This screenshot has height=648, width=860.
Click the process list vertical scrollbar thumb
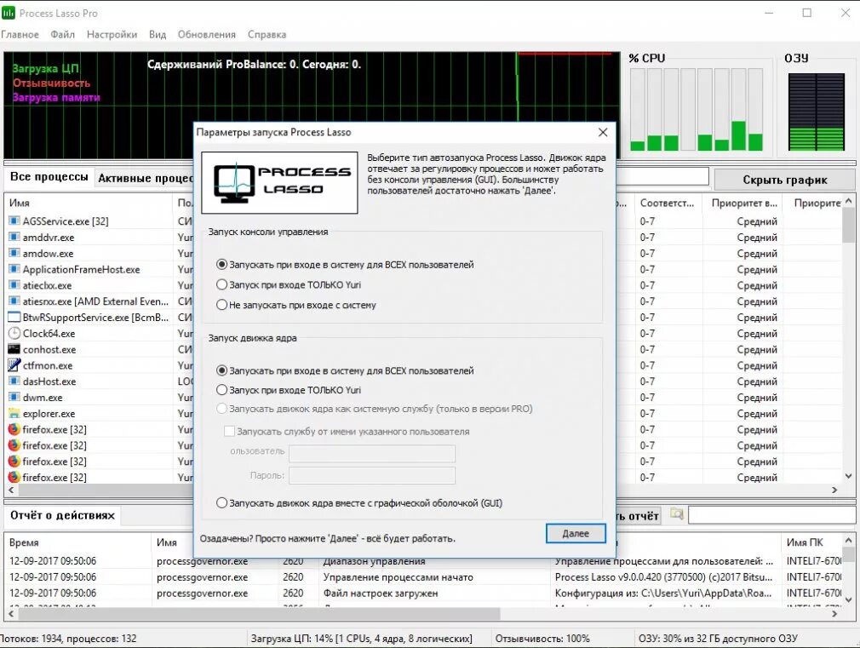coord(848,226)
